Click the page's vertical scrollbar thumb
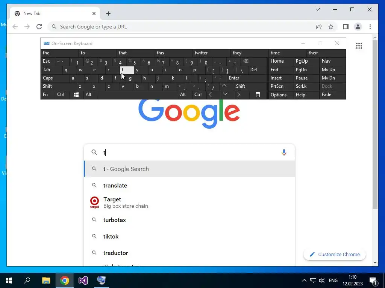385x288 pixels. click(375, 125)
